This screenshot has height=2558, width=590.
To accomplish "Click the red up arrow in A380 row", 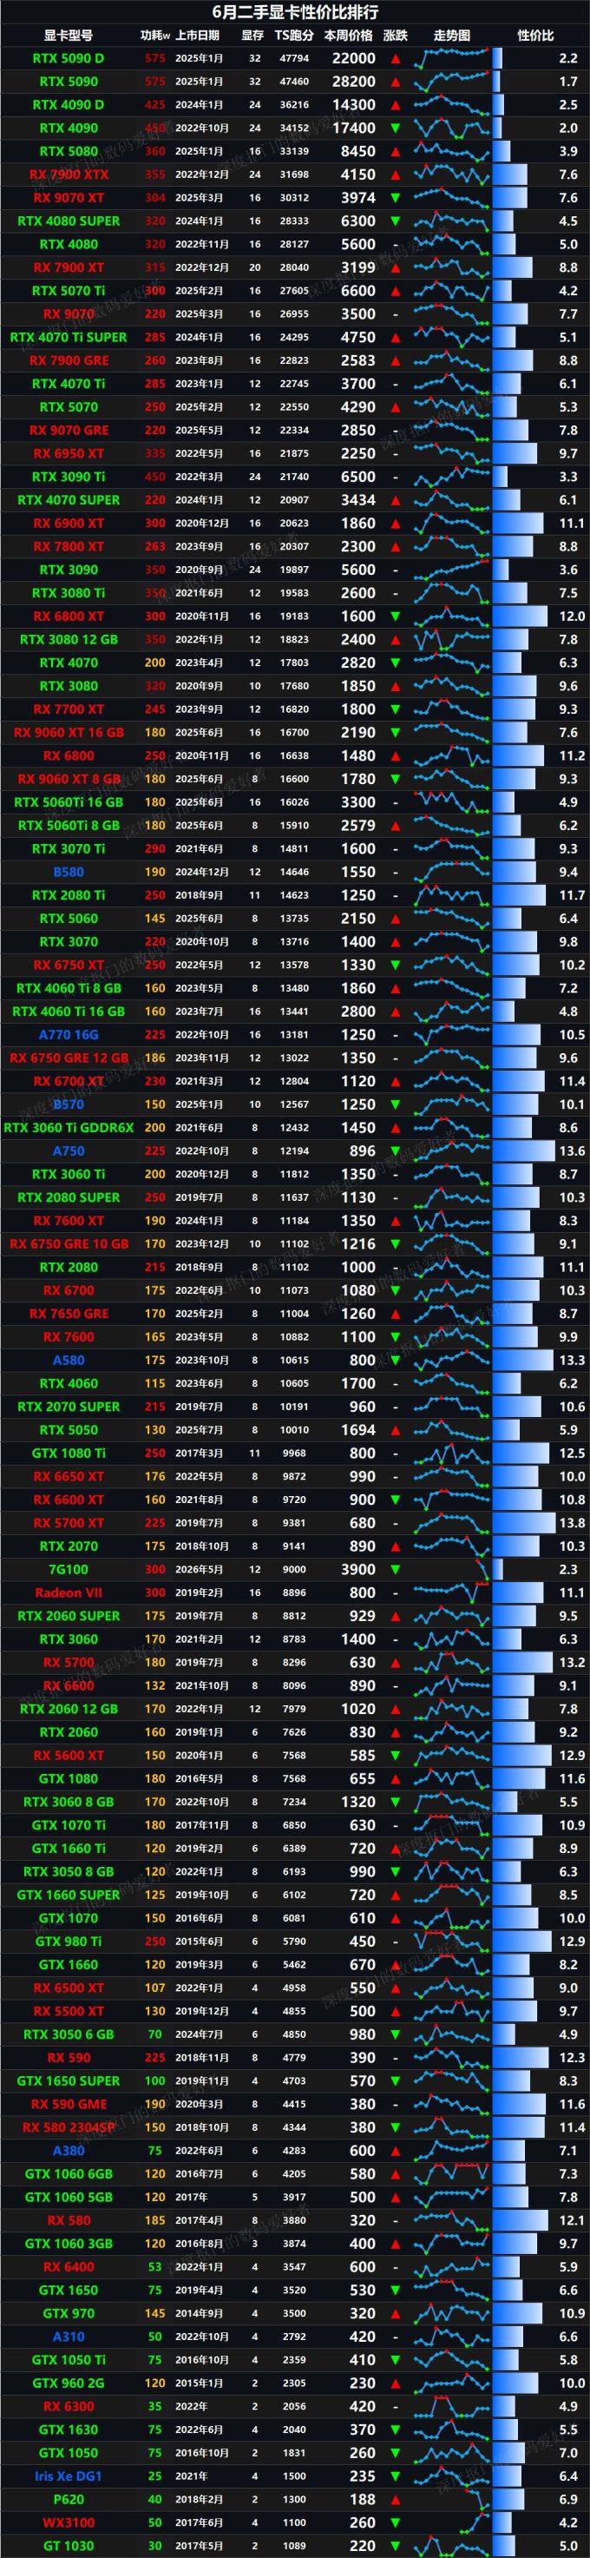I will [x=396, y=2151].
